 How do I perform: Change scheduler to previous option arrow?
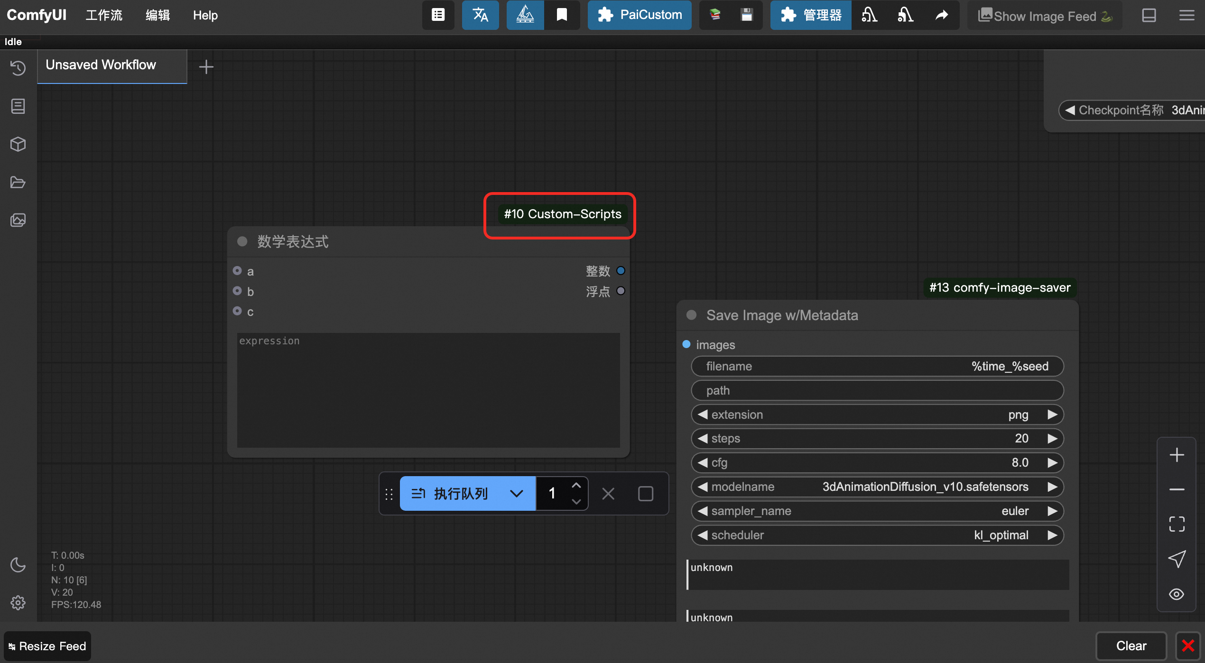[x=703, y=535]
